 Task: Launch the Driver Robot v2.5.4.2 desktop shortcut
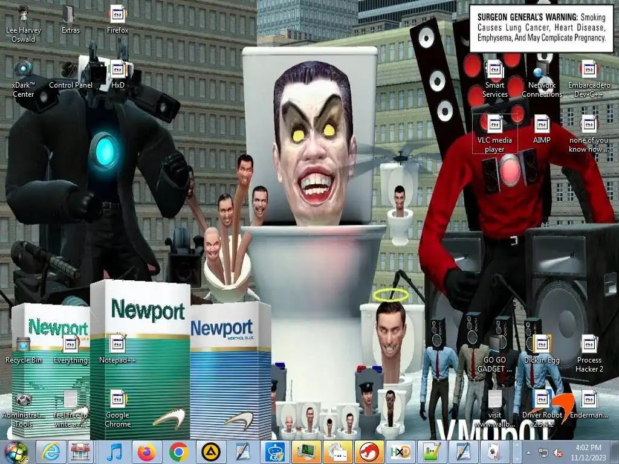tap(542, 409)
